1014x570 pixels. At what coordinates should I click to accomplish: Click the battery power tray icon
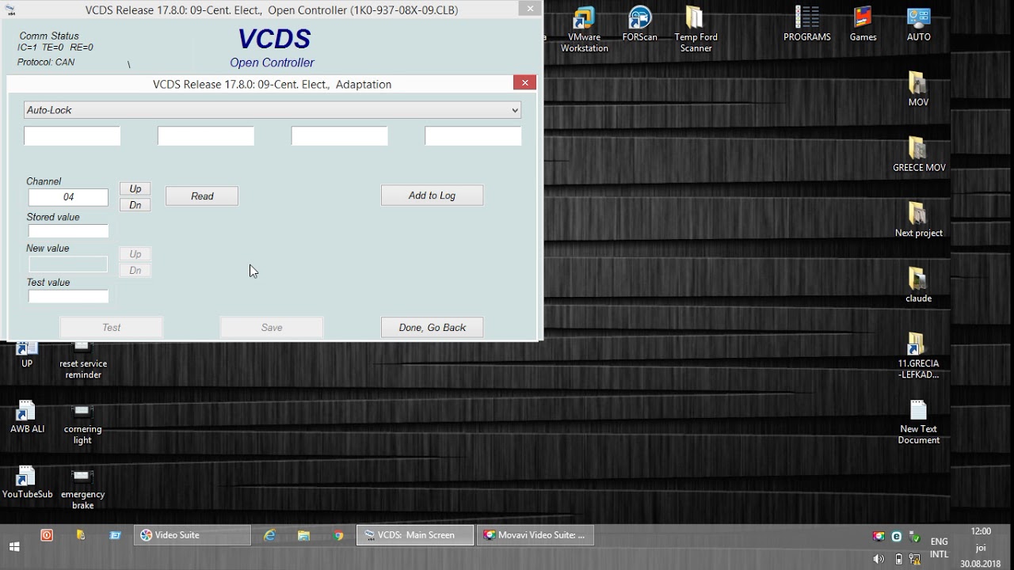(x=898, y=559)
